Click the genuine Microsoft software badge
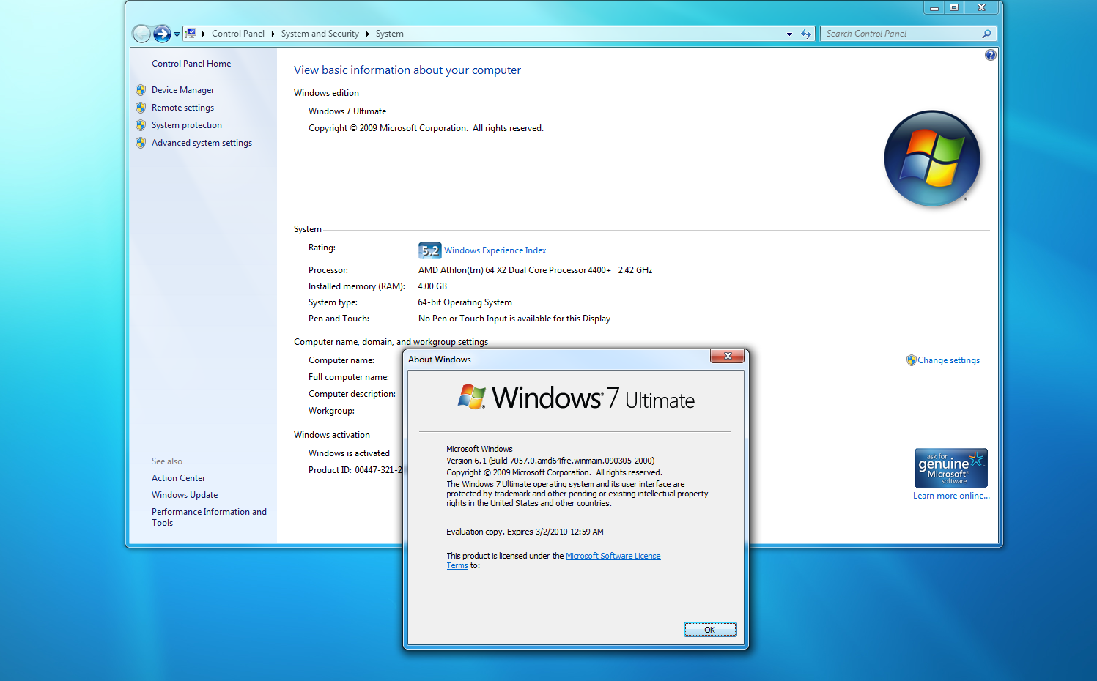The height and width of the screenshot is (681, 1097). tap(951, 468)
